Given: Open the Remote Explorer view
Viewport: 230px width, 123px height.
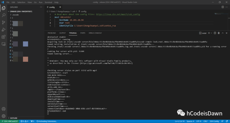Looking at the screenshot, I should (x=4, y=44).
